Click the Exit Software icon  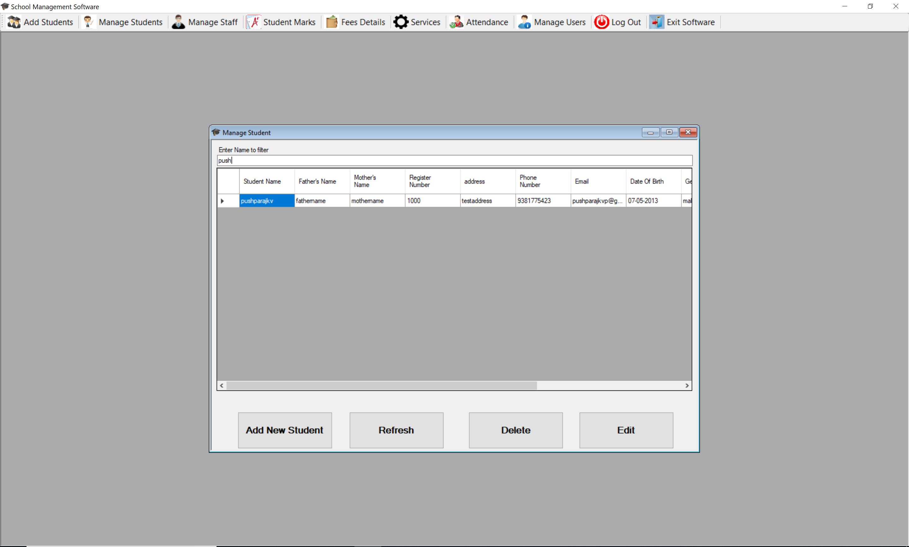click(656, 22)
